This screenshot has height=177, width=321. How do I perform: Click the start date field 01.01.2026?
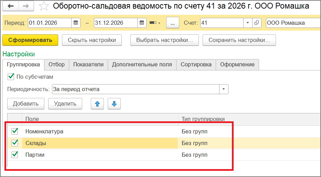pos(50,23)
